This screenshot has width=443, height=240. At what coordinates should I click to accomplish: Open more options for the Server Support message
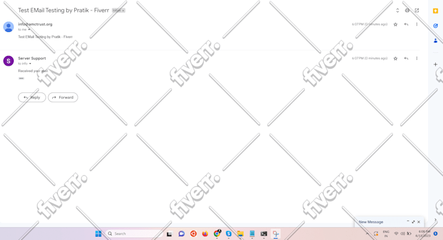(416, 59)
